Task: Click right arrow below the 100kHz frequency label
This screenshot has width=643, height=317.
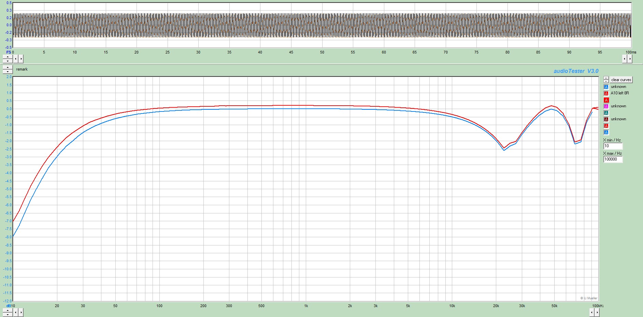Action: [597, 312]
